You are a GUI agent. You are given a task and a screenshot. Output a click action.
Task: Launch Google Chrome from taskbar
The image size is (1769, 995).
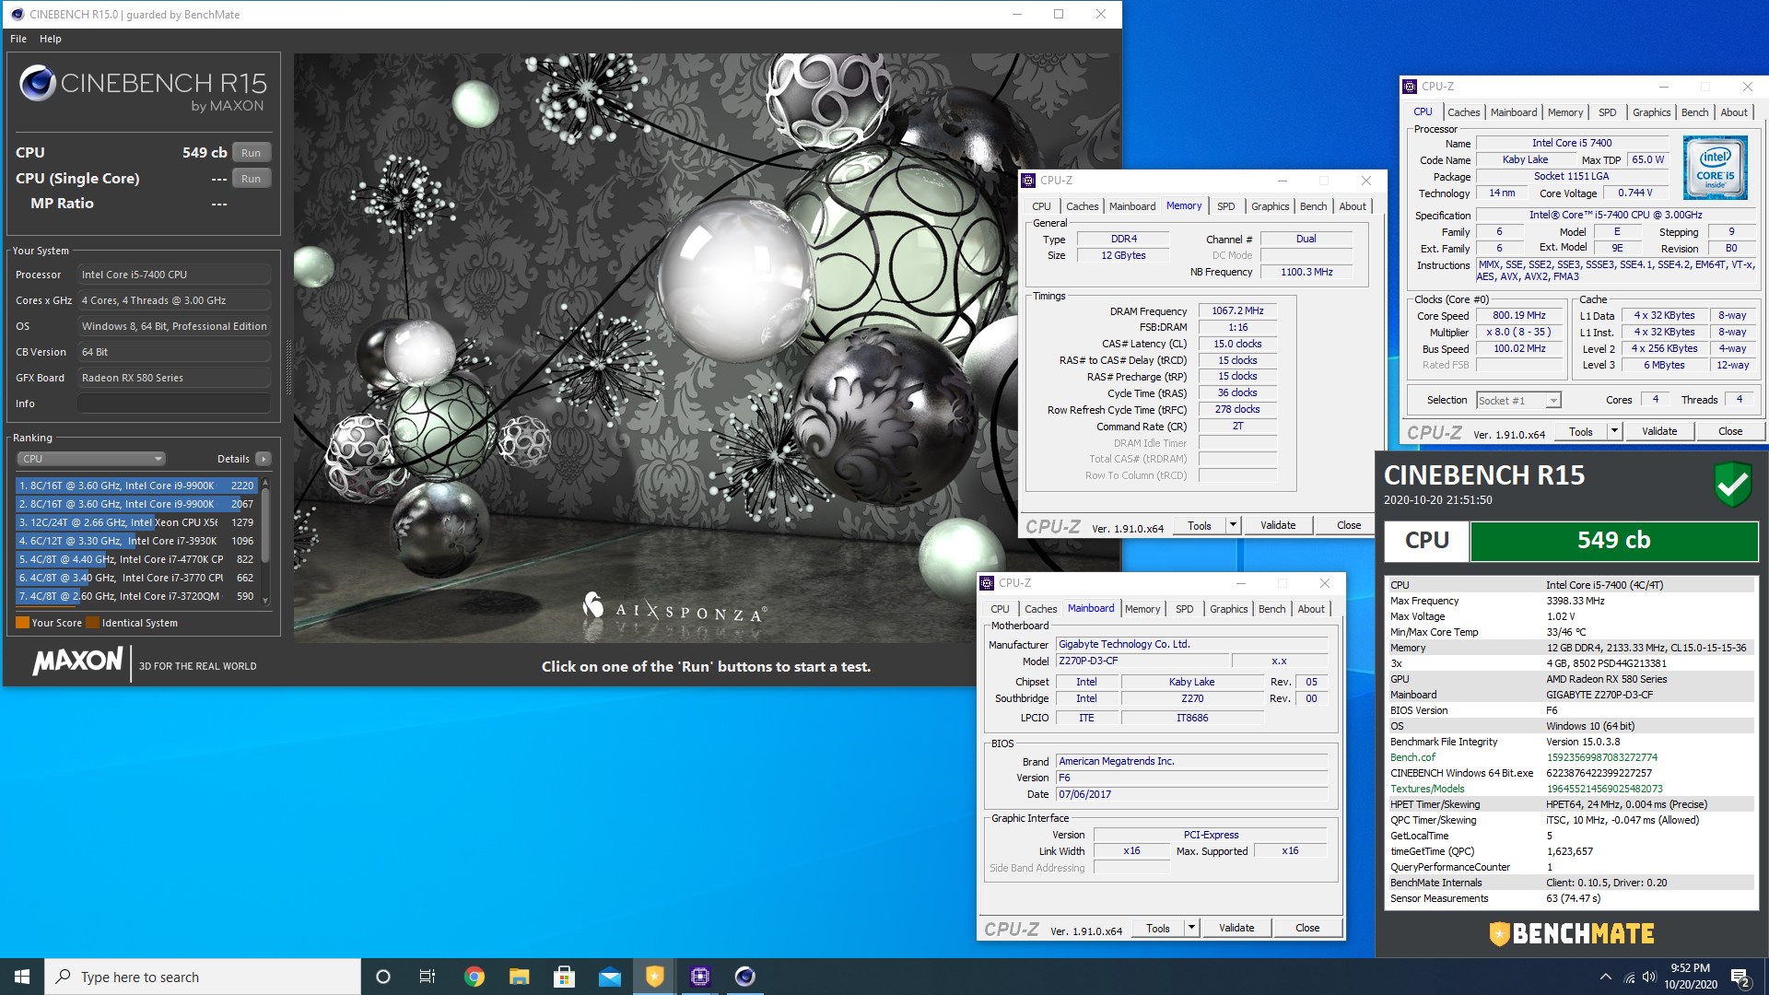(474, 977)
